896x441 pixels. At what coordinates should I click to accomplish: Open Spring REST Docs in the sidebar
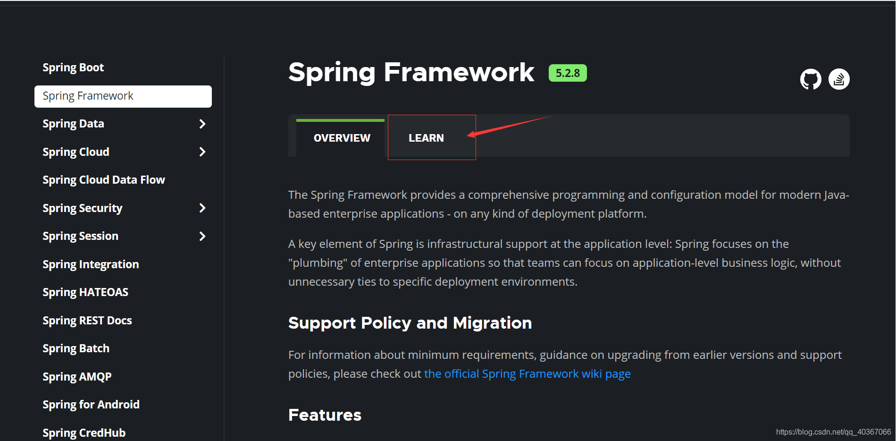(87, 321)
